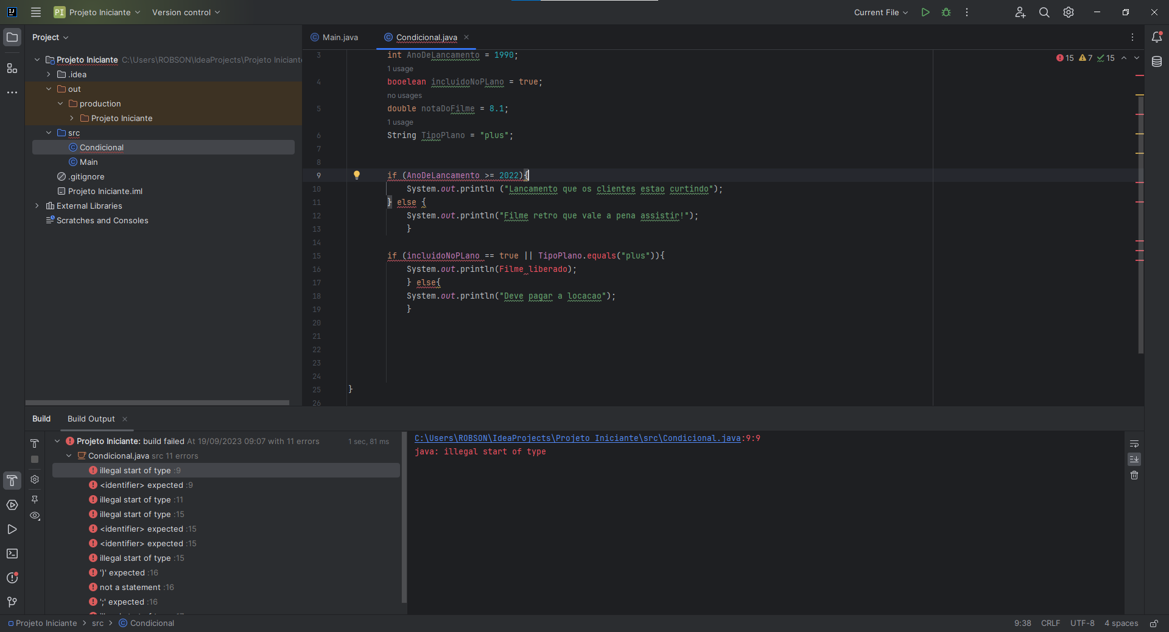Expand External Libraries node

point(37,206)
